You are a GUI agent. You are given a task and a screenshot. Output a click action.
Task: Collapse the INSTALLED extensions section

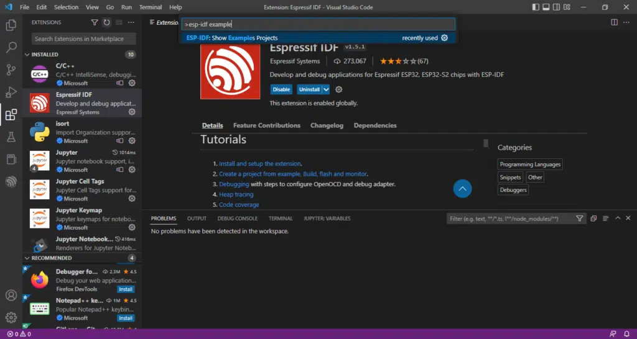tap(27, 55)
